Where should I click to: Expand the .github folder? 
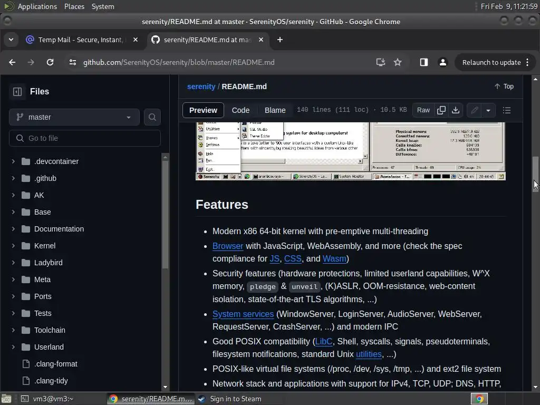[x=13, y=178]
